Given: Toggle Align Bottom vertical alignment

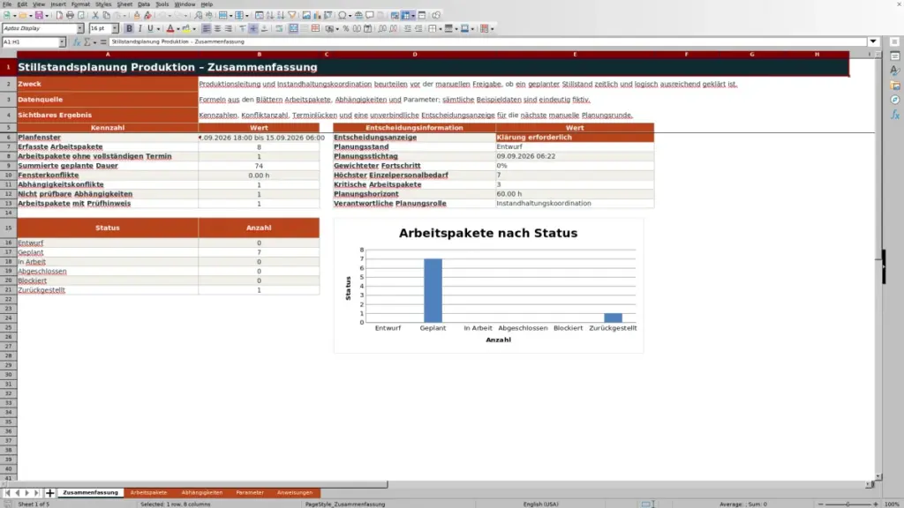Looking at the screenshot, I should [x=265, y=28].
